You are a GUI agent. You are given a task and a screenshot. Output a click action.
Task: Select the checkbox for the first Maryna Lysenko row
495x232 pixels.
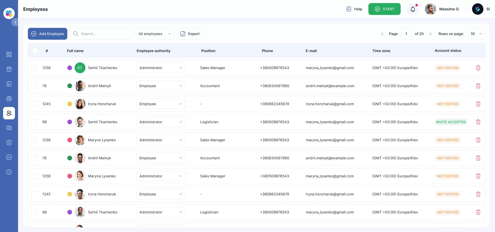click(34, 140)
